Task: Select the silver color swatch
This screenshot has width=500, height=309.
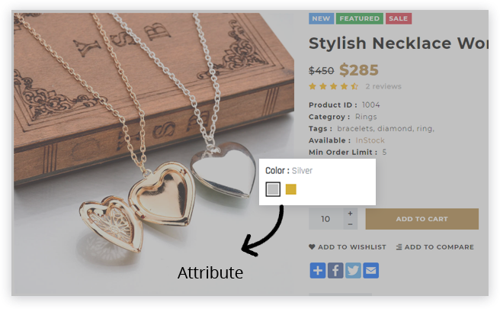Action: pyautogui.click(x=273, y=189)
